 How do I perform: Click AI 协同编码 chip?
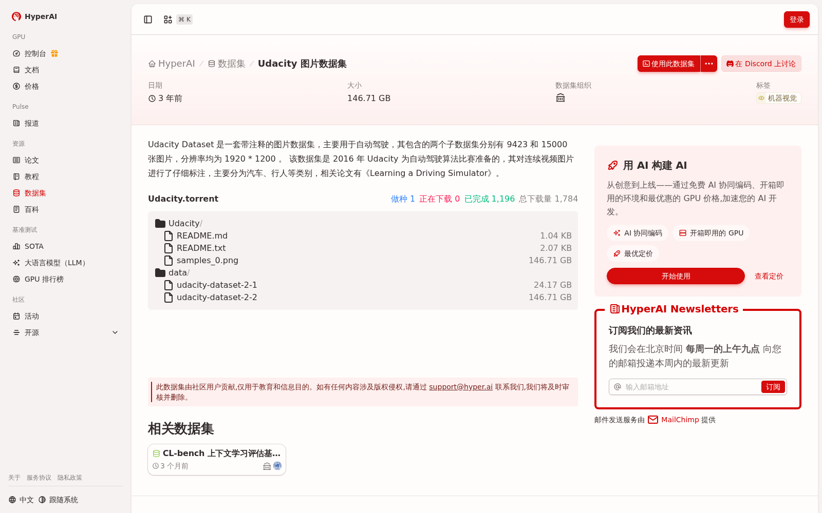pyautogui.click(x=638, y=233)
